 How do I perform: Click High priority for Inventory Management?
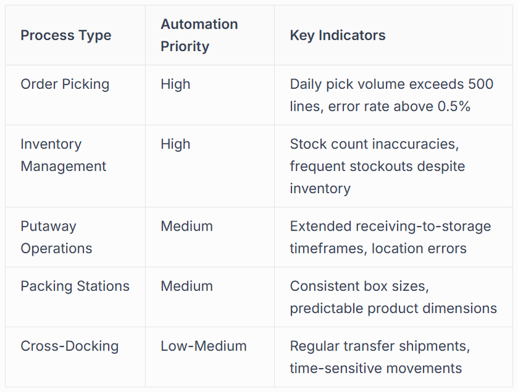pyautogui.click(x=175, y=144)
